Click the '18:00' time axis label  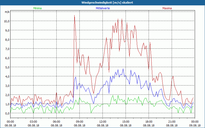click(x=149, y=122)
